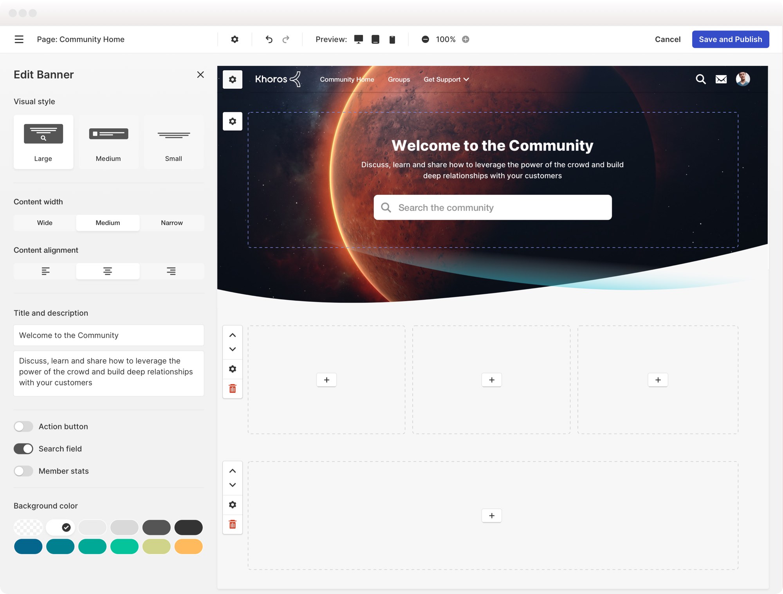
Task: Switch preview to mobile phone icon
Action: tap(392, 40)
